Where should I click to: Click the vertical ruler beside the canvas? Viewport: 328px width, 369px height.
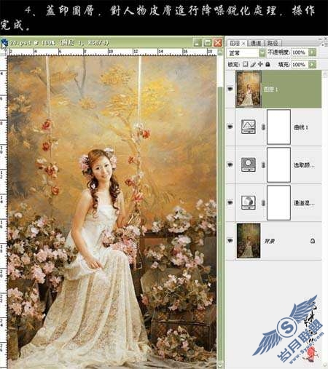point(4,213)
